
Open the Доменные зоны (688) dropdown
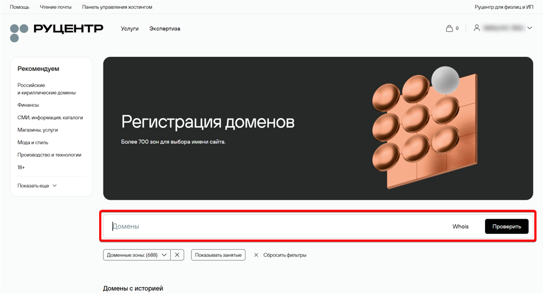pyautogui.click(x=137, y=255)
